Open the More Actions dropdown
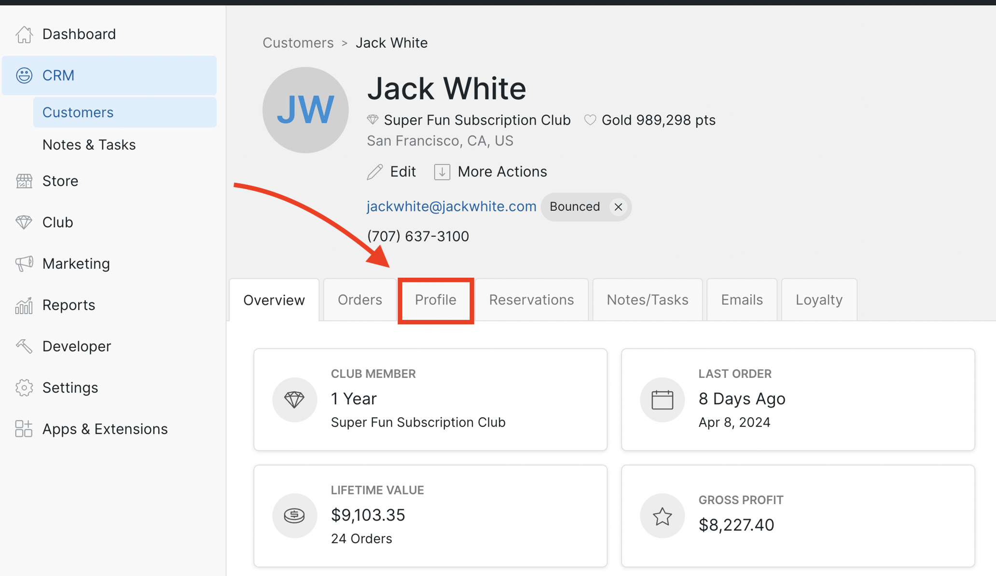 490,172
